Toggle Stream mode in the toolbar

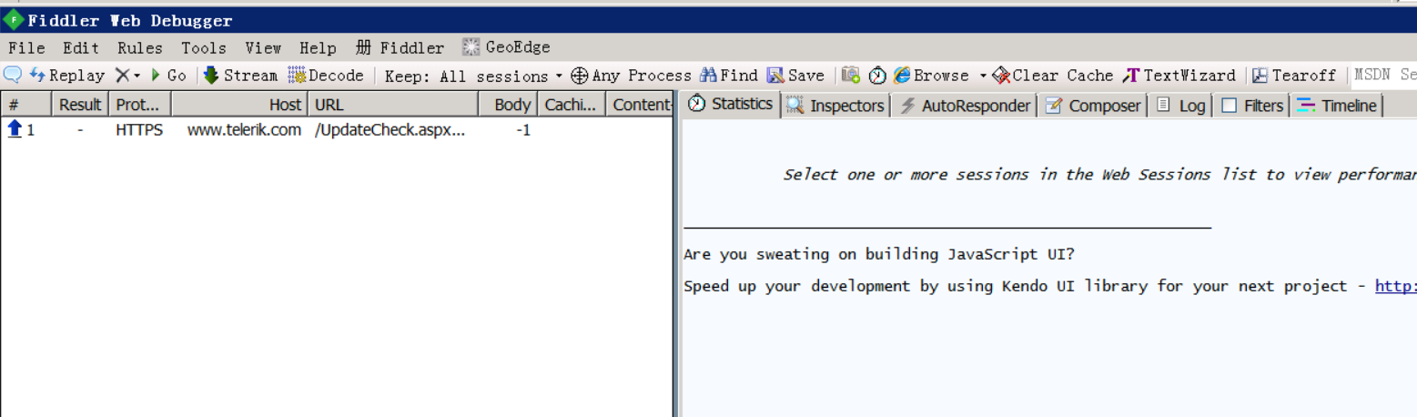coord(240,76)
